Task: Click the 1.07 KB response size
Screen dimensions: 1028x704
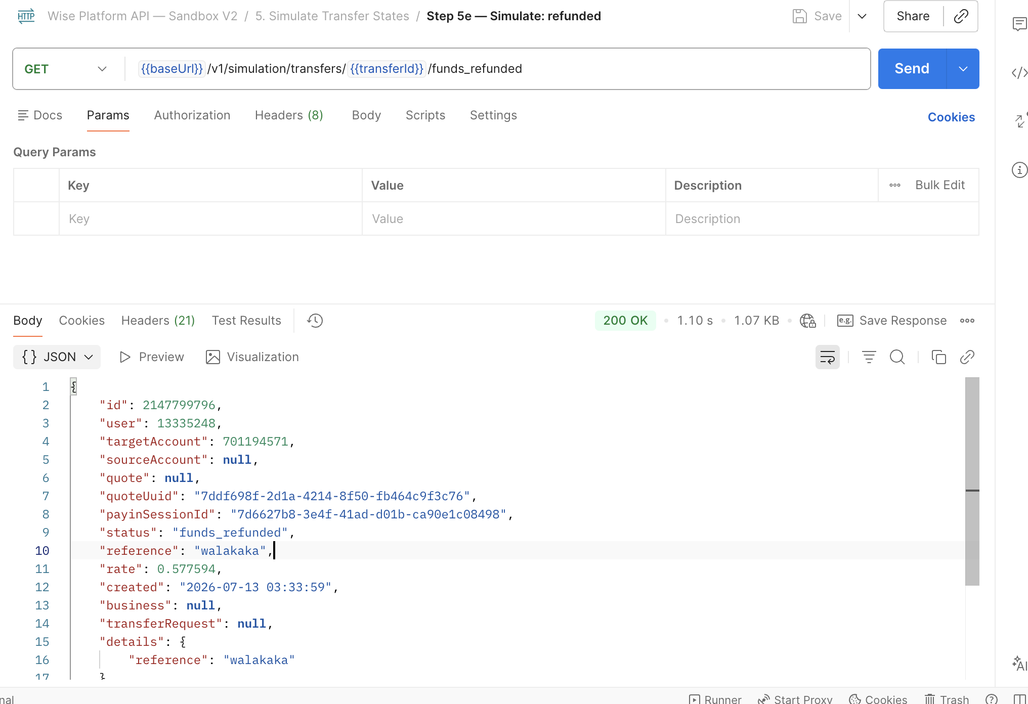Action: [756, 321]
